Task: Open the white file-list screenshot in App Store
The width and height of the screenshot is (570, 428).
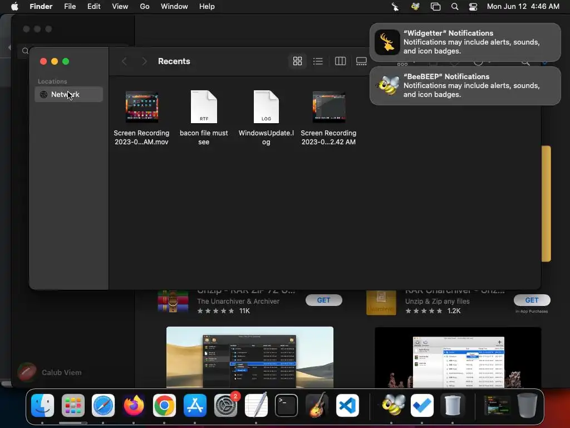Action: pyautogui.click(x=458, y=357)
